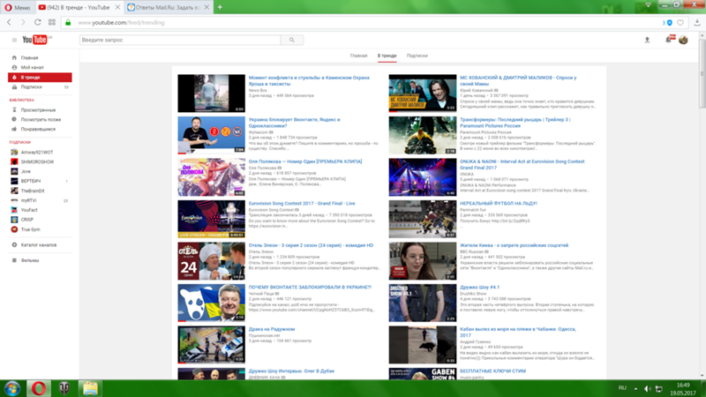Go back with the browser back arrow
706x397 pixels.
[x=9, y=22]
